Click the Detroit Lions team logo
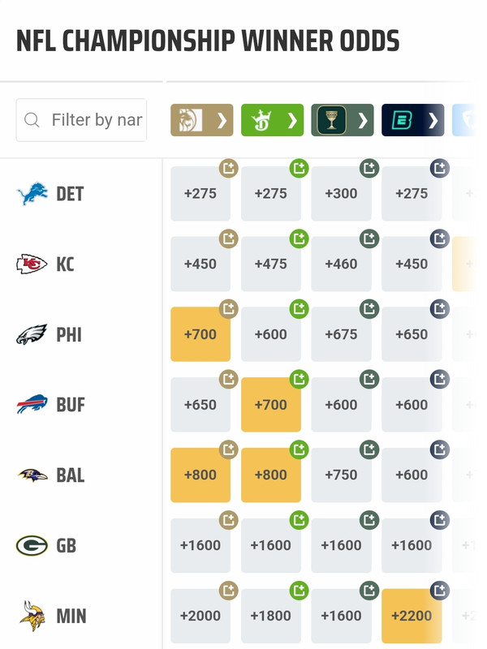487x649 pixels. click(x=32, y=194)
